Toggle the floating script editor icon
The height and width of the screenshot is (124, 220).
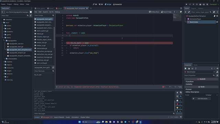pyautogui.click(x=181, y=12)
